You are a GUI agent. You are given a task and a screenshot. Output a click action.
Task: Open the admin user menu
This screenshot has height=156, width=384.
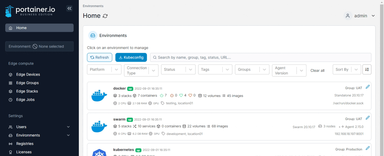(x=360, y=16)
